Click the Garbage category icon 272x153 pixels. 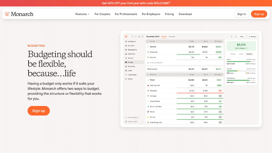148,96
